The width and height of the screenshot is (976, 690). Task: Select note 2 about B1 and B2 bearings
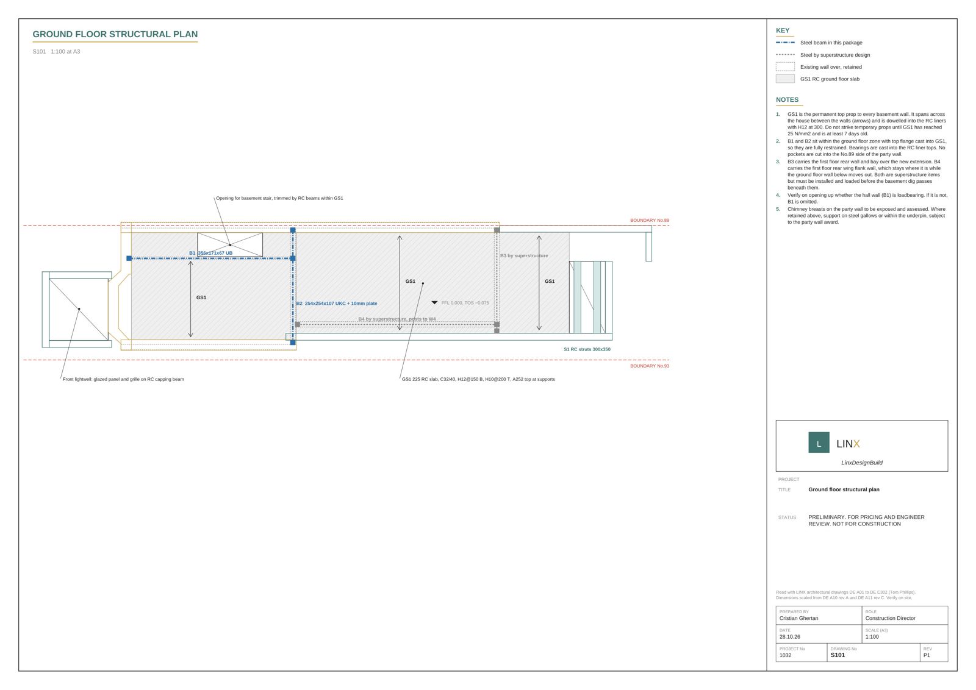(x=861, y=148)
